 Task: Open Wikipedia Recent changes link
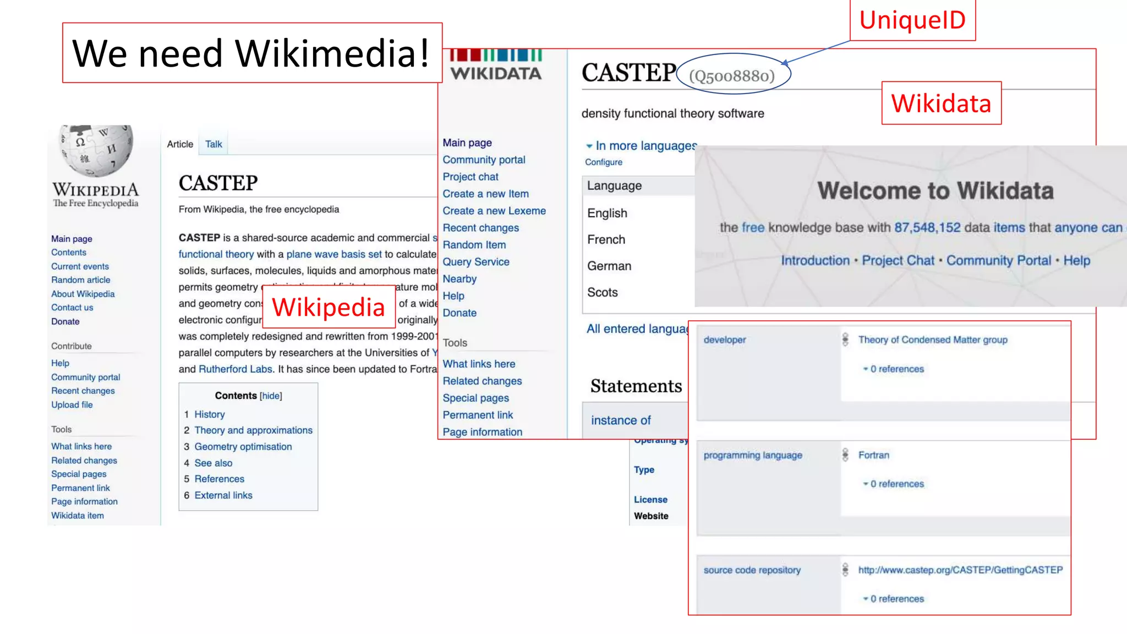83,391
